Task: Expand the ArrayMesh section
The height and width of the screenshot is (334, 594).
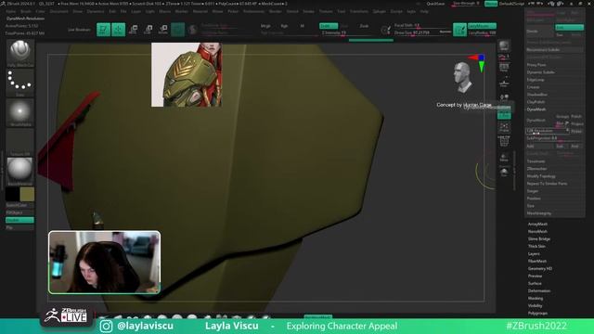Action: (x=537, y=225)
